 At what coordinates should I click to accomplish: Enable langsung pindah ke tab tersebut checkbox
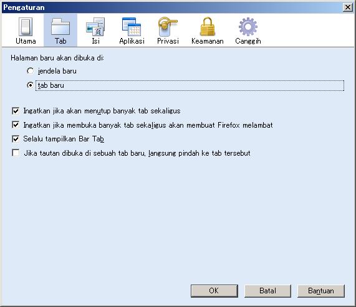(x=16, y=153)
